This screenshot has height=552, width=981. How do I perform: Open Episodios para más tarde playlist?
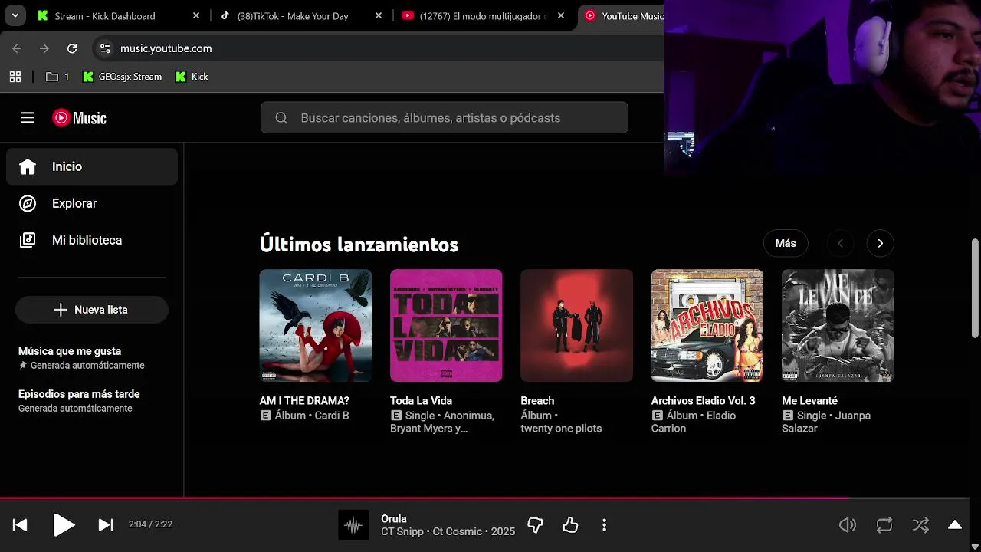pyautogui.click(x=92, y=400)
